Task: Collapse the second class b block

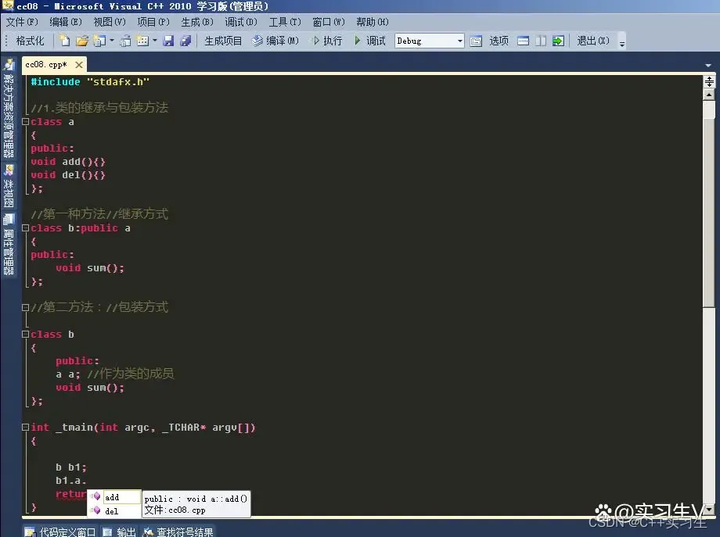Action: click(26, 335)
